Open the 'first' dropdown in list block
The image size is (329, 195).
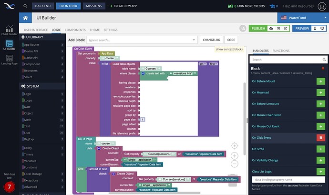click(x=214, y=64)
